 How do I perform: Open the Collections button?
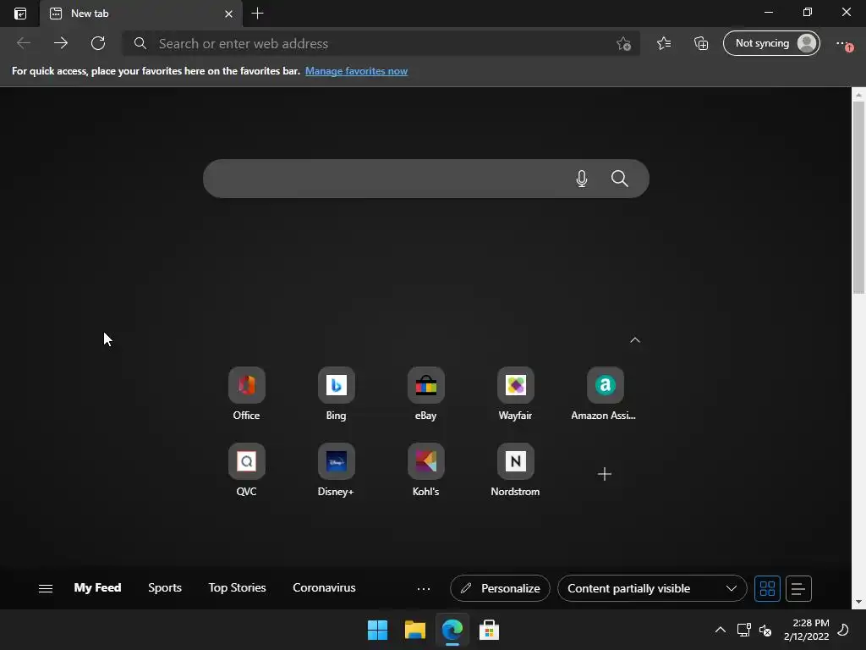click(x=701, y=43)
